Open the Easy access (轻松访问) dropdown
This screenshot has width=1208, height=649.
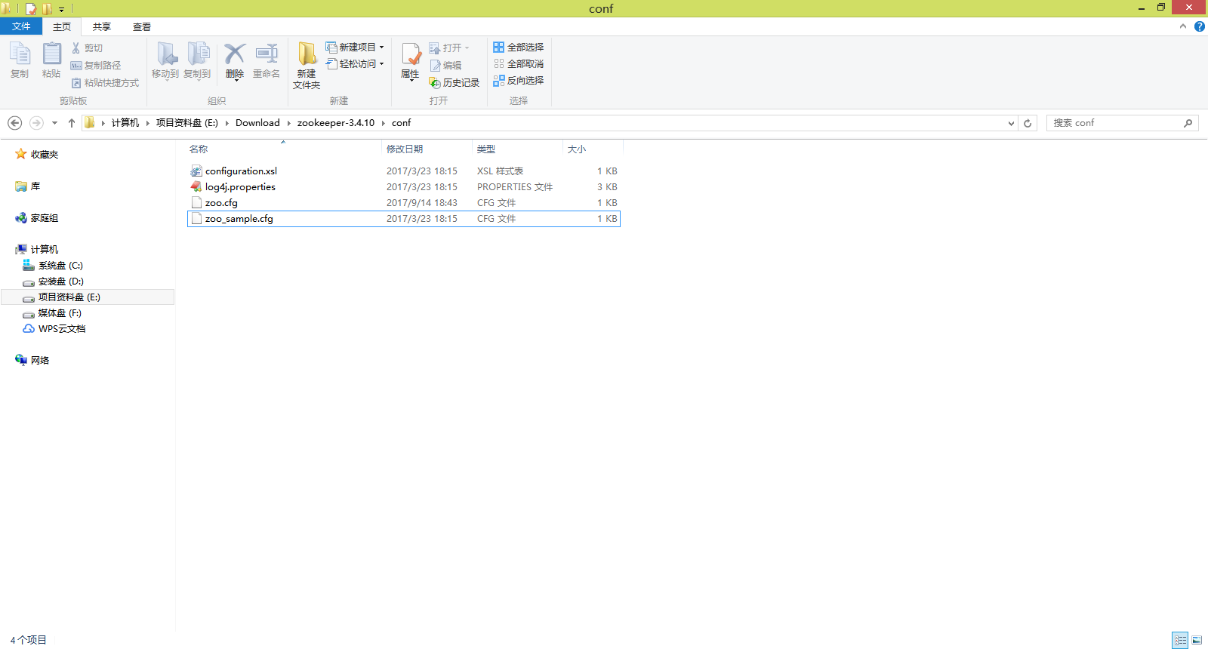tap(355, 63)
